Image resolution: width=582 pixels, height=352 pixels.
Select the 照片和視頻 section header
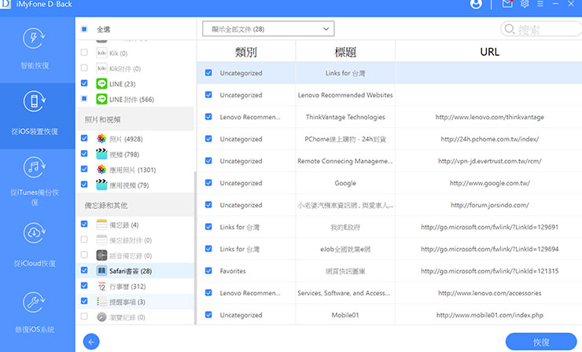(x=135, y=119)
